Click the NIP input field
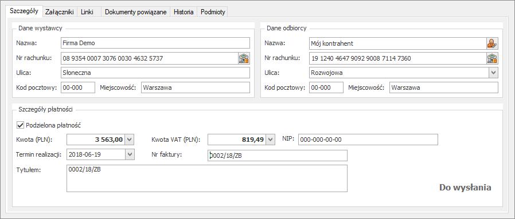The height and width of the screenshot is (219, 515). pyautogui.click(x=368, y=140)
